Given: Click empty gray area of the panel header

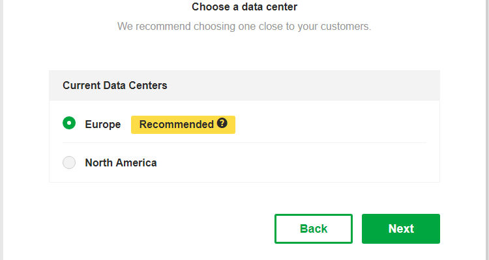Looking at the screenshot, I should pos(313,85).
